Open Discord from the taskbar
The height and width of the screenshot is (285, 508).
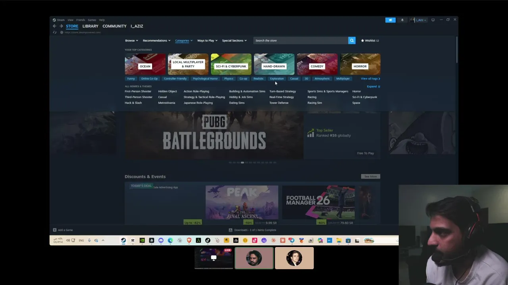[x=161, y=240]
